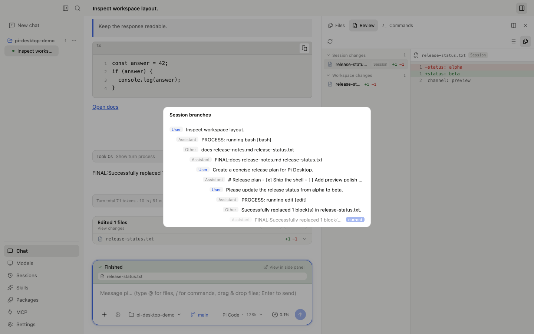Copy the ts code block

(304, 48)
